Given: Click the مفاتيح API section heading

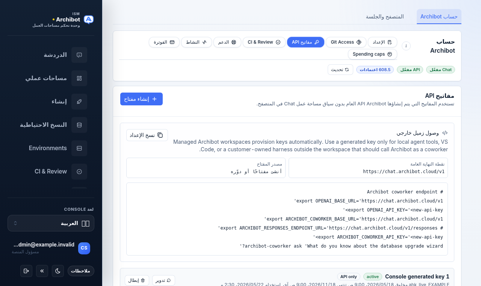Looking at the screenshot, I should 440,96.
